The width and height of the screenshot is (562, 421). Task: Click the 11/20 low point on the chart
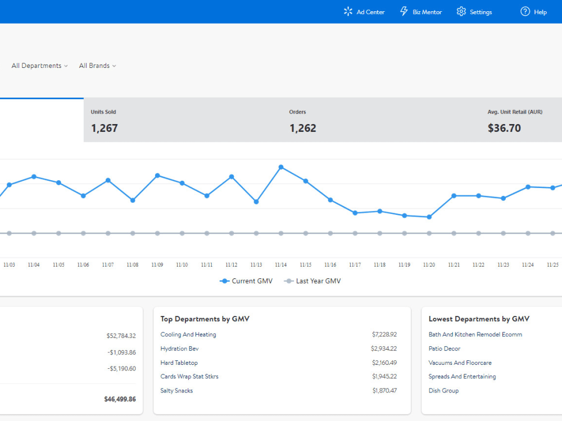(429, 216)
